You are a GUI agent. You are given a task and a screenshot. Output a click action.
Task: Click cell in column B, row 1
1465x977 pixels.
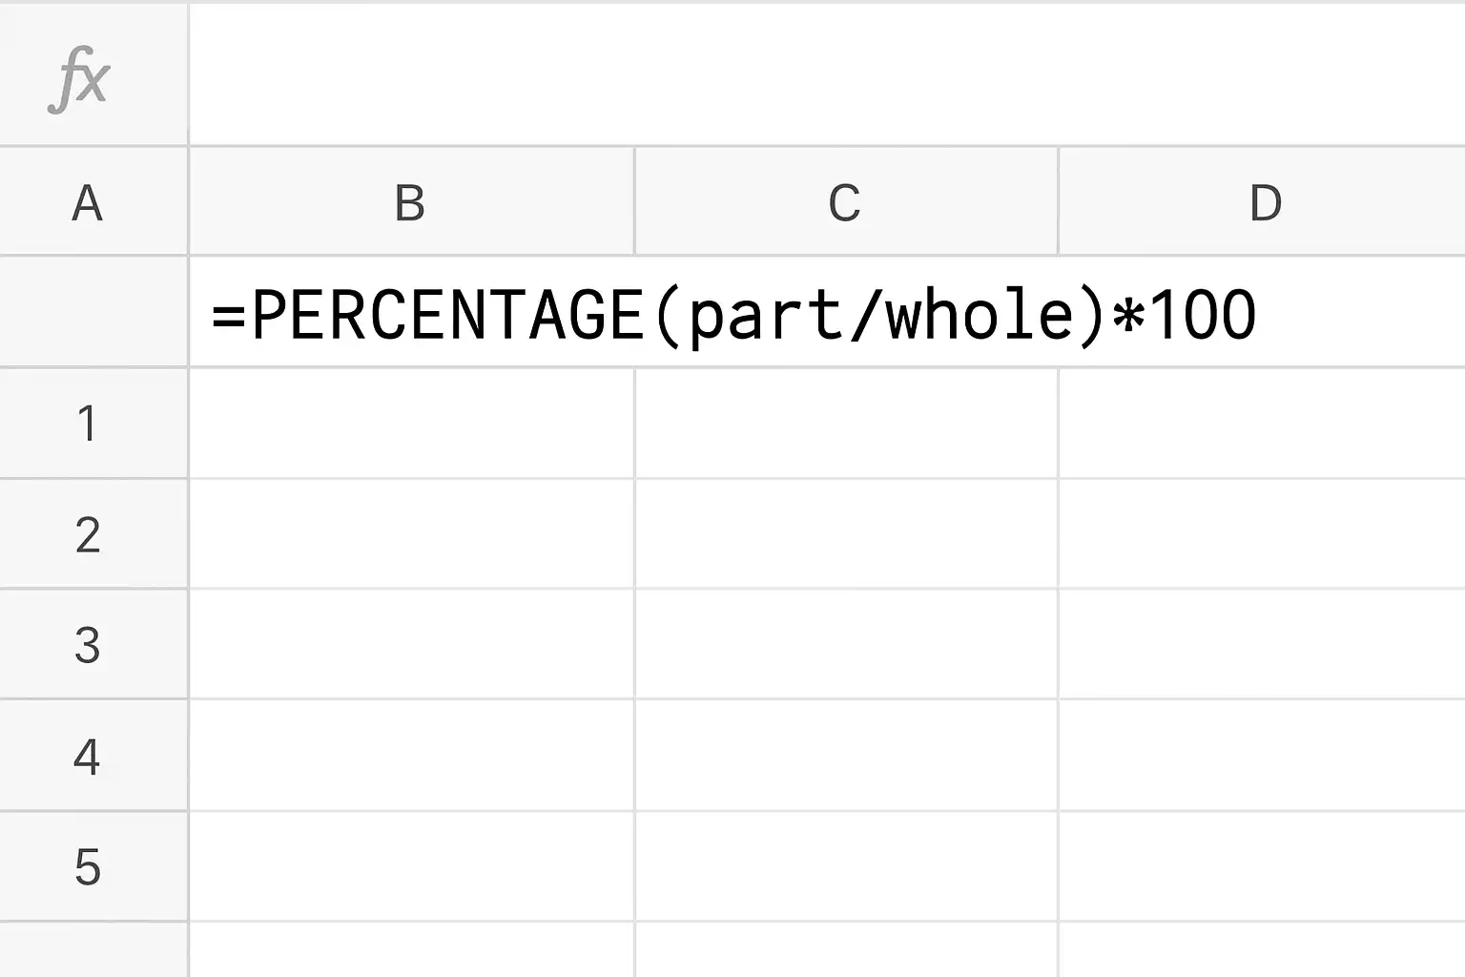point(412,424)
